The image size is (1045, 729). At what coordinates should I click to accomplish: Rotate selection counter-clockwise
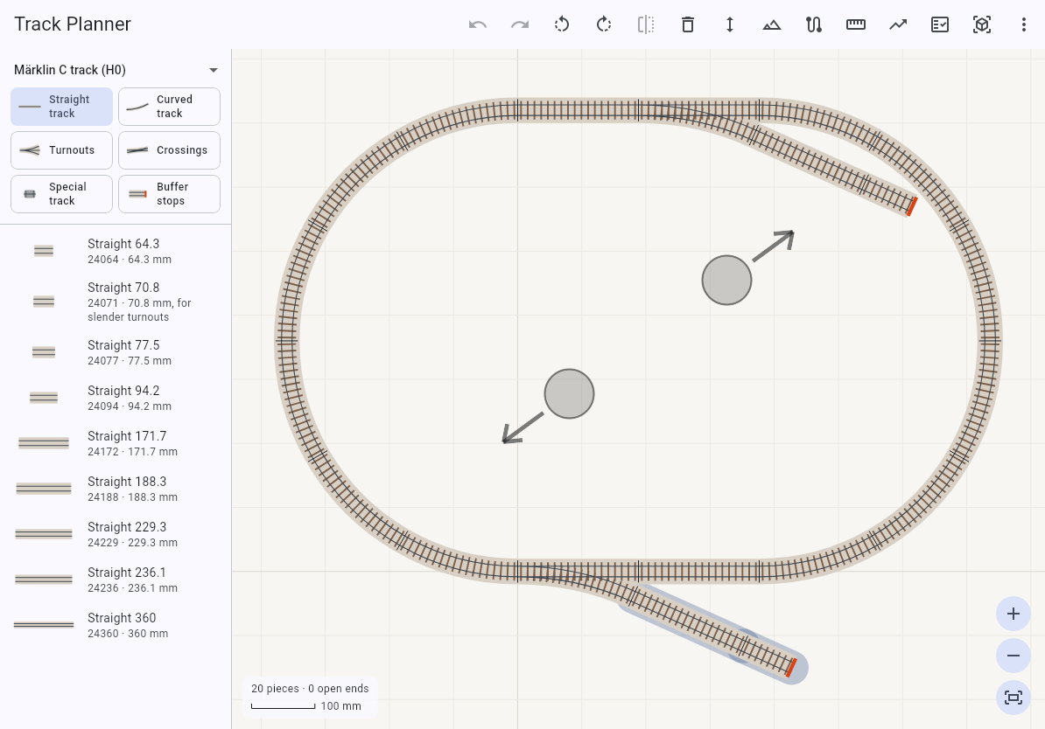[x=562, y=24]
